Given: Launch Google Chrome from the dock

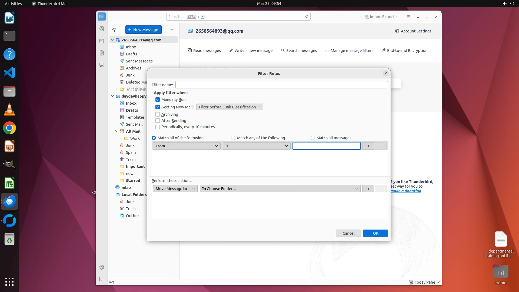Looking at the screenshot, I should pos(9,128).
